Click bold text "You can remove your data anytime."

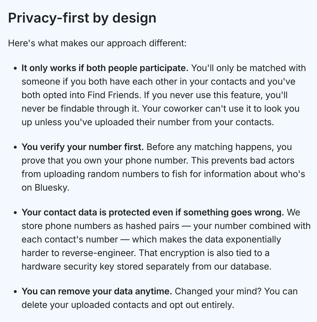97,291
